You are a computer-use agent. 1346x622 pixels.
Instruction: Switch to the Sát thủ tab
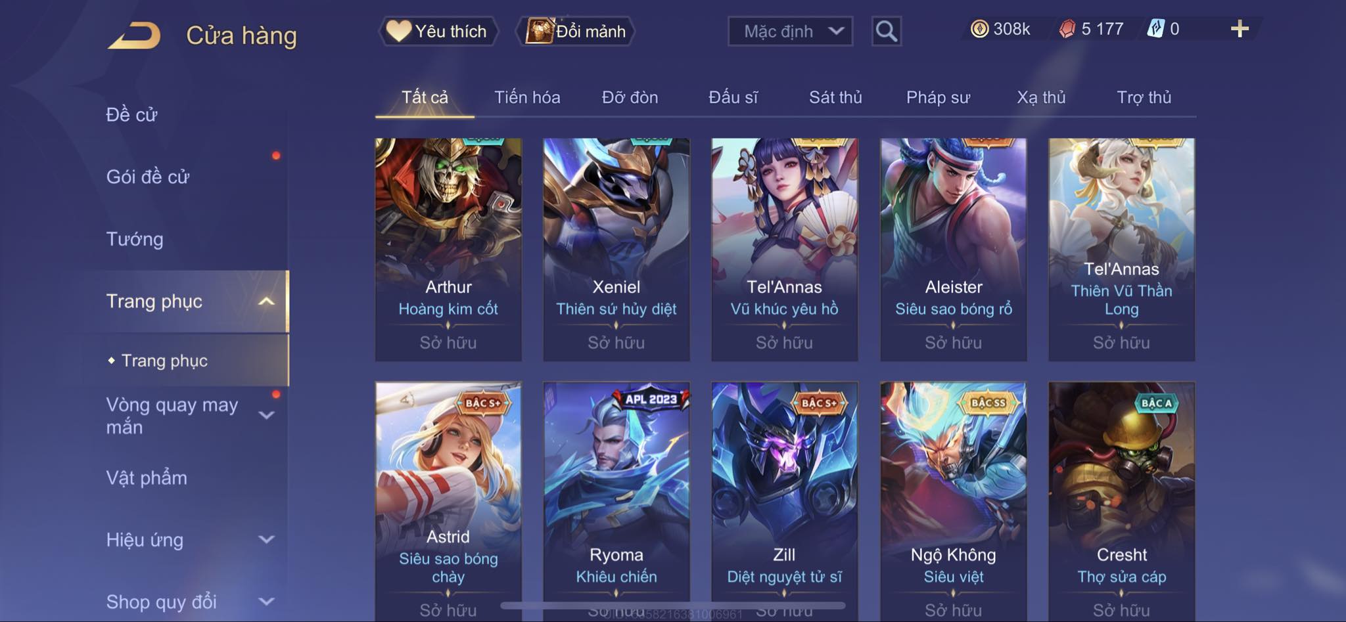(835, 97)
